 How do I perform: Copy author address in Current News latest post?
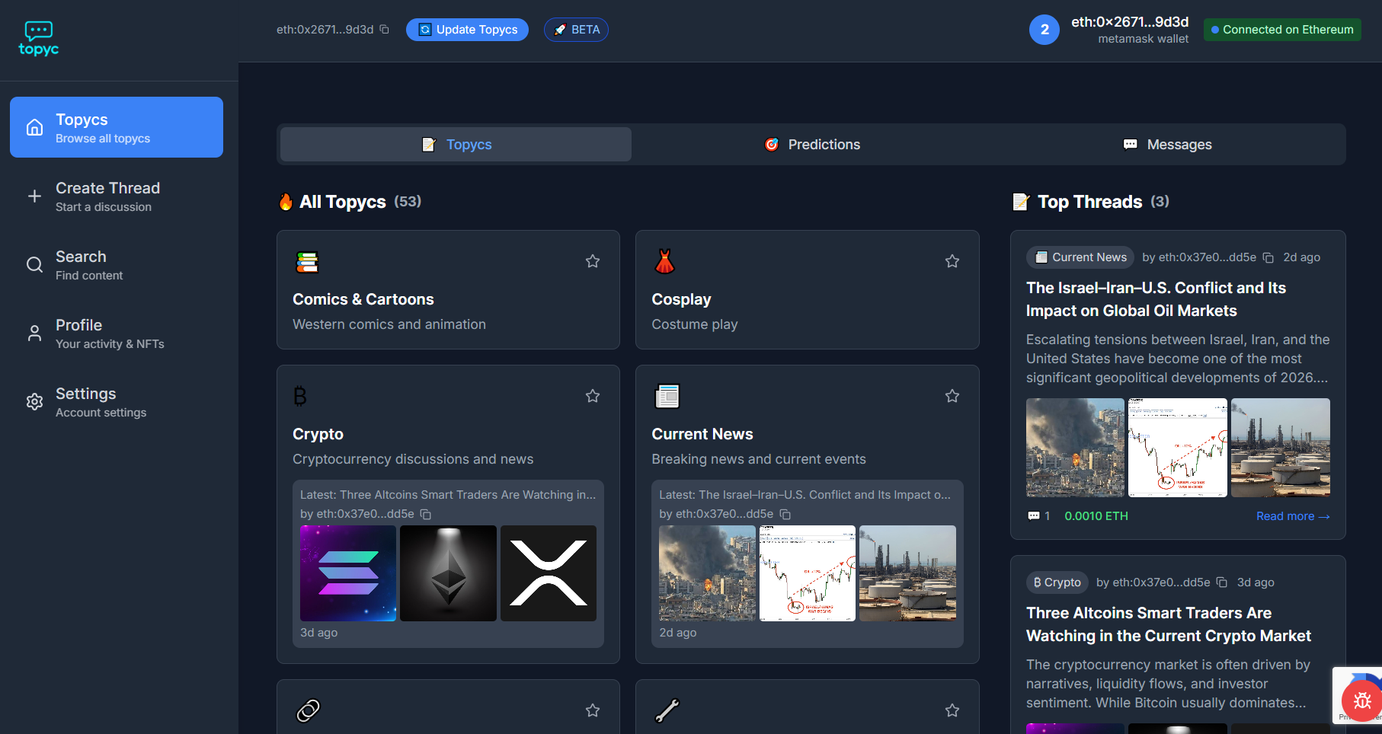pos(785,514)
